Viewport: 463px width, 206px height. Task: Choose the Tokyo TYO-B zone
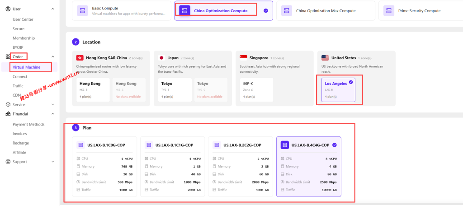click(x=175, y=90)
